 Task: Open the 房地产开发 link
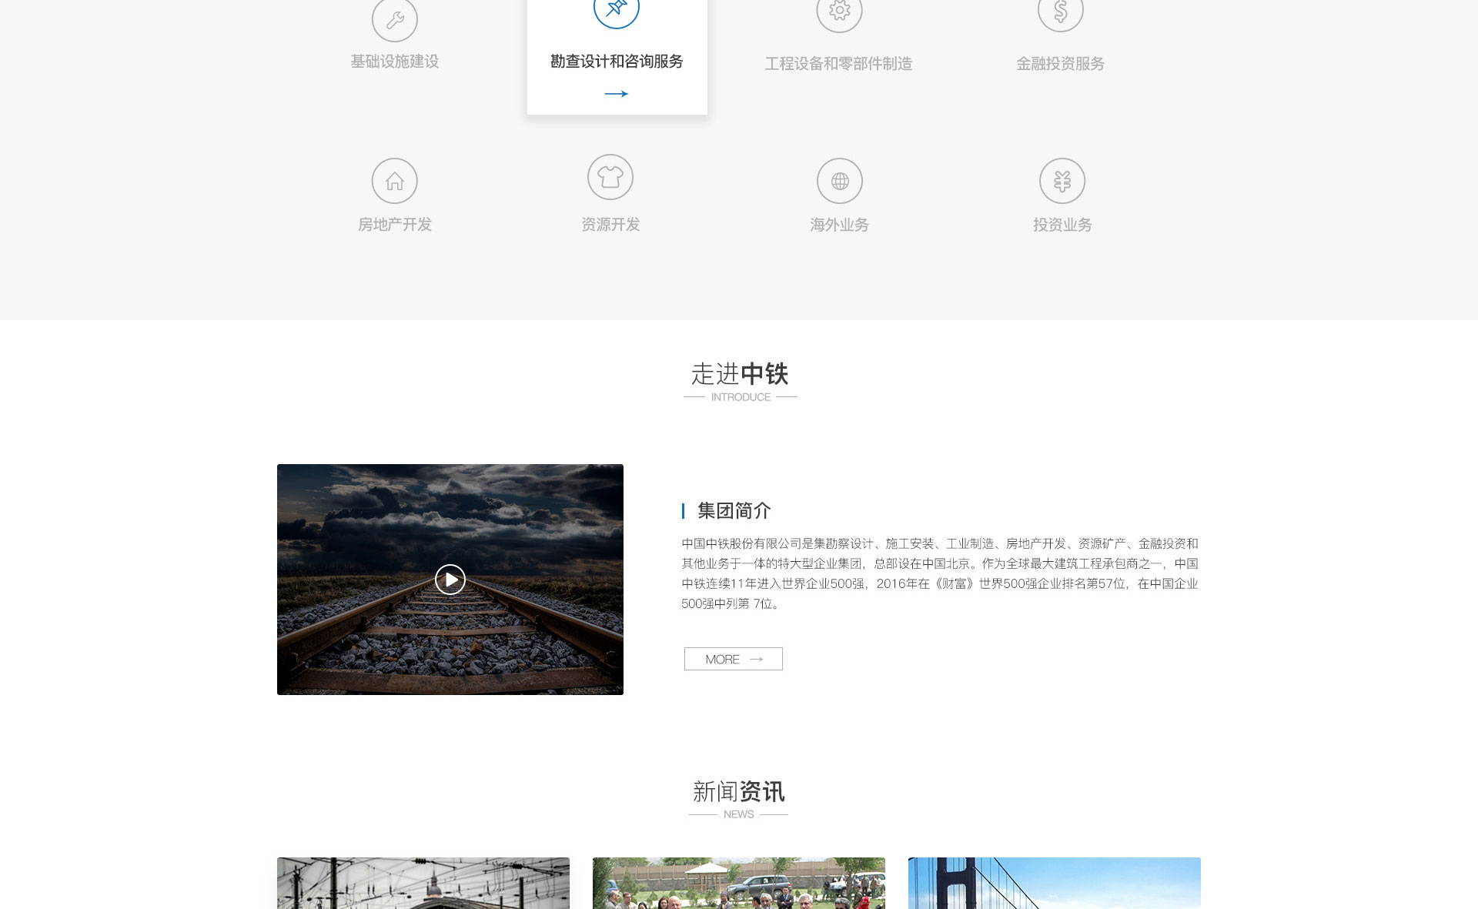[395, 225]
